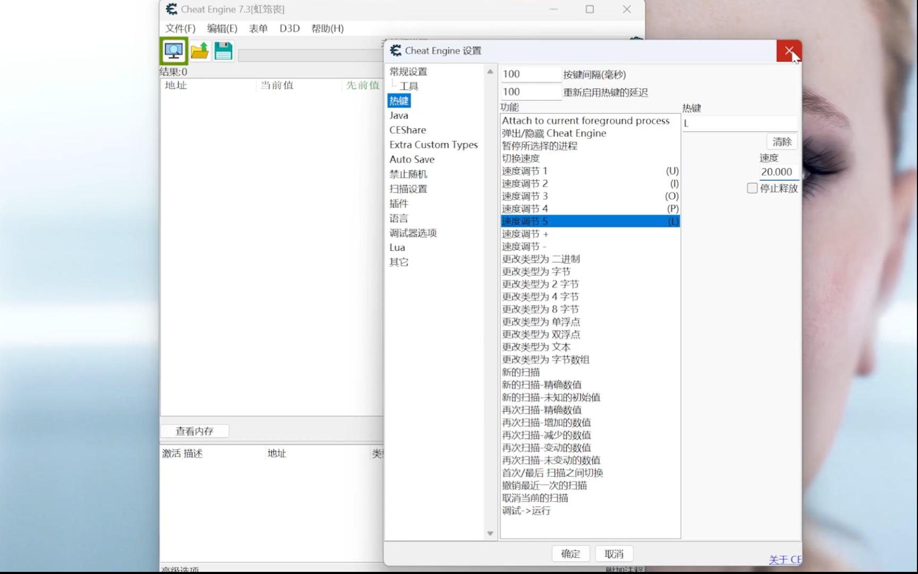This screenshot has height=574, width=918.
Task: Select the 调试器选项 category
Action: point(413,233)
